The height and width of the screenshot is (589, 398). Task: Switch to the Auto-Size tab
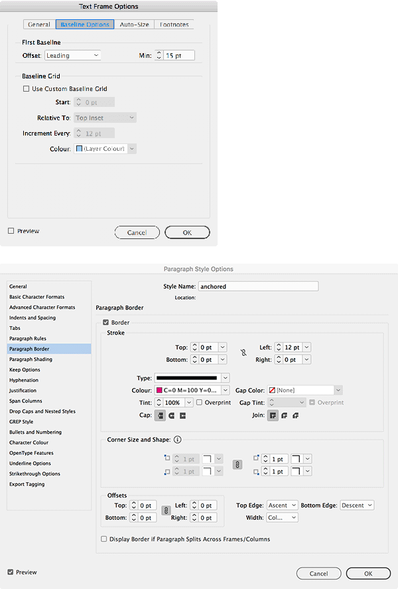pos(134,25)
